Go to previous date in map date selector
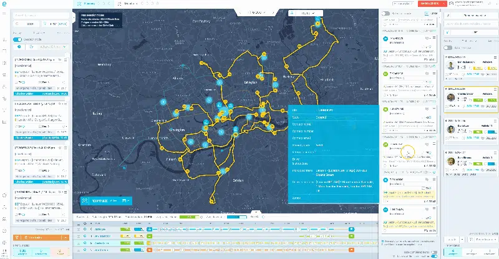499x259 pixels. tap(241, 12)
